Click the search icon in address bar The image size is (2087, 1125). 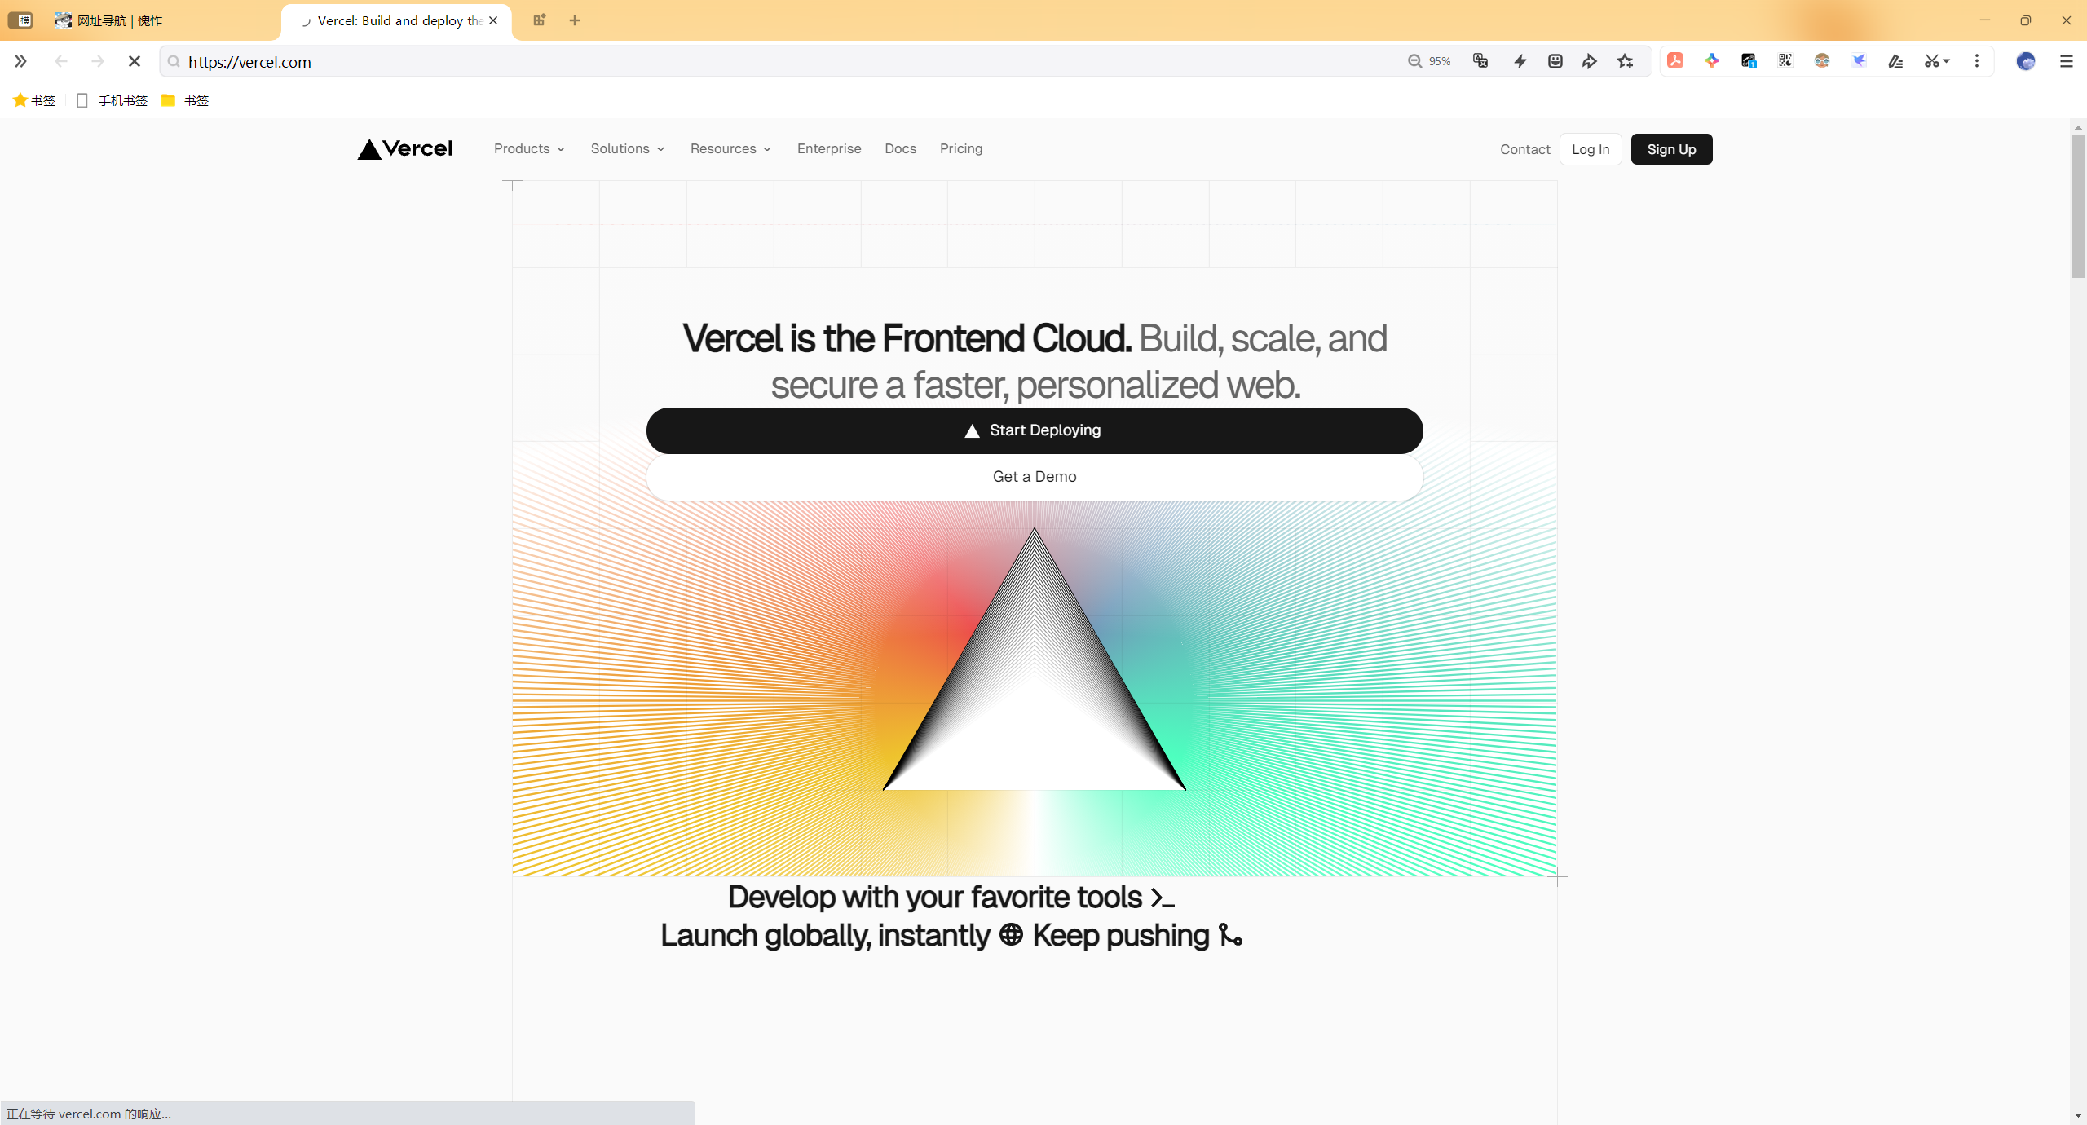click(174, 61)
